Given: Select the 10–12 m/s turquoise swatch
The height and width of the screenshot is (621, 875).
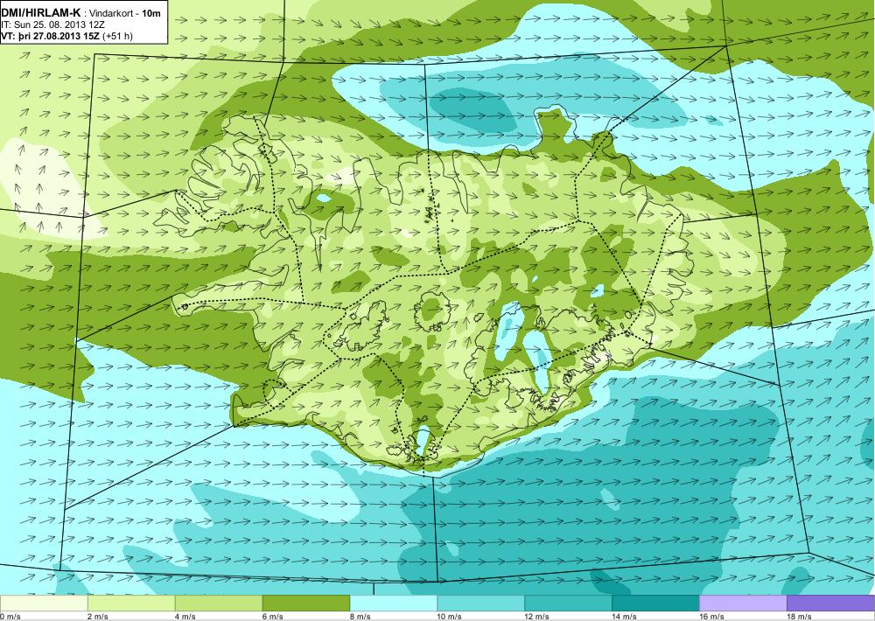Looking at the screenshot, I should [480, 604].
